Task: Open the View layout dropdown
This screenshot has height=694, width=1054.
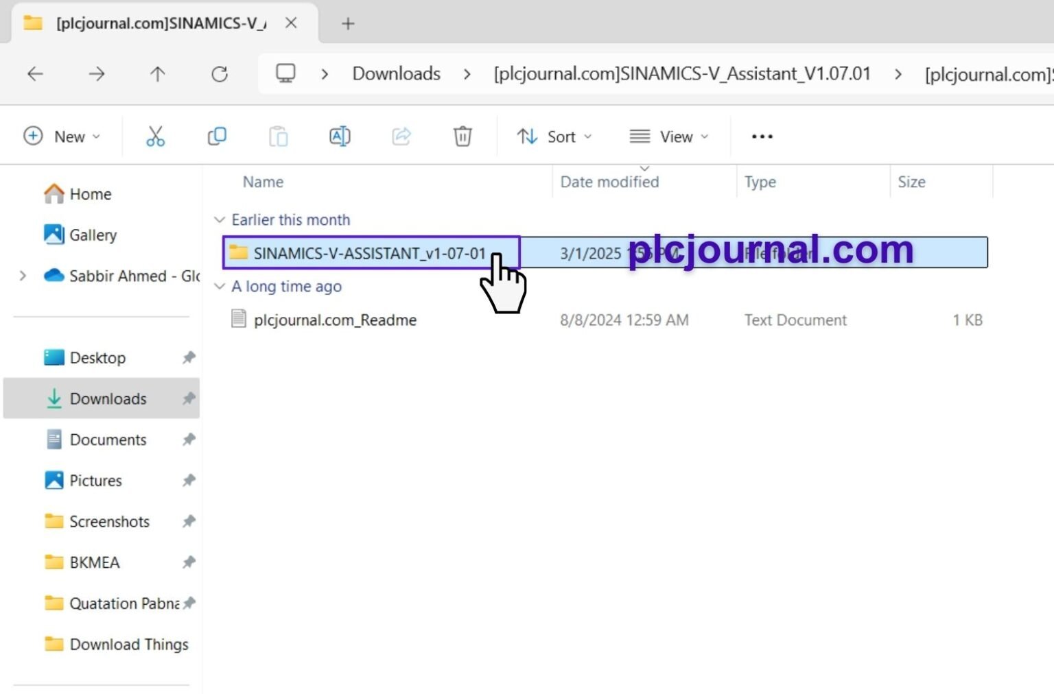Action: (x=669, y=136)
